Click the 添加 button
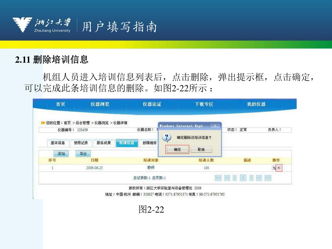 (x=61, y=153)
